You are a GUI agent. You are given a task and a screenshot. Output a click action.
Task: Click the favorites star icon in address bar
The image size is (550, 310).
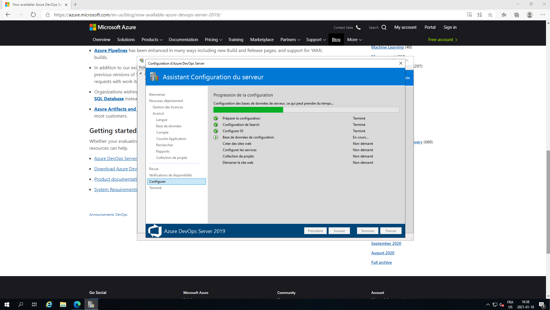(490, 15)
